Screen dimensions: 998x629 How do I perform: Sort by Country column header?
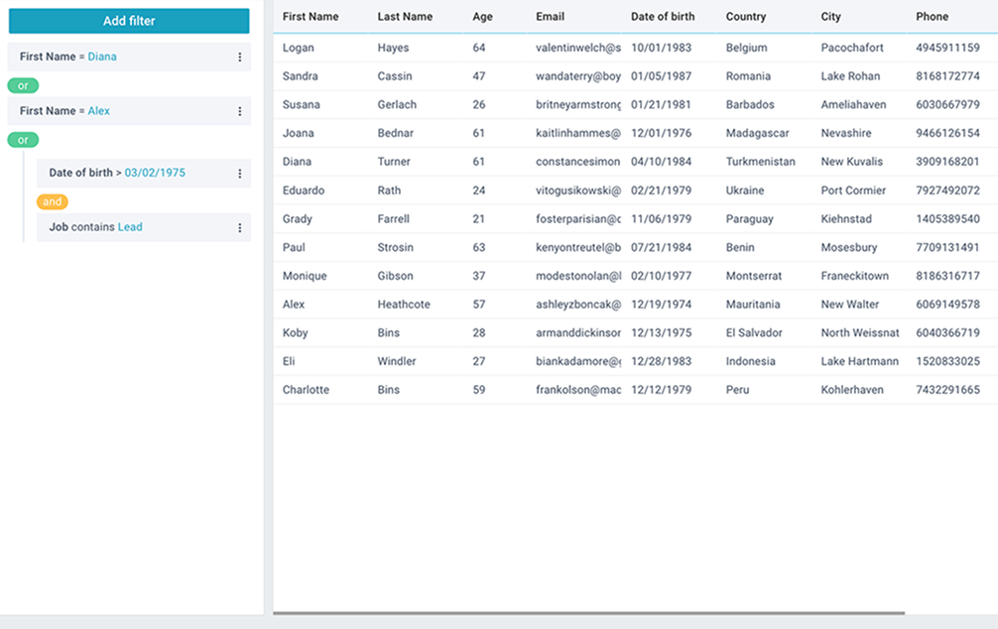point(746,17)
